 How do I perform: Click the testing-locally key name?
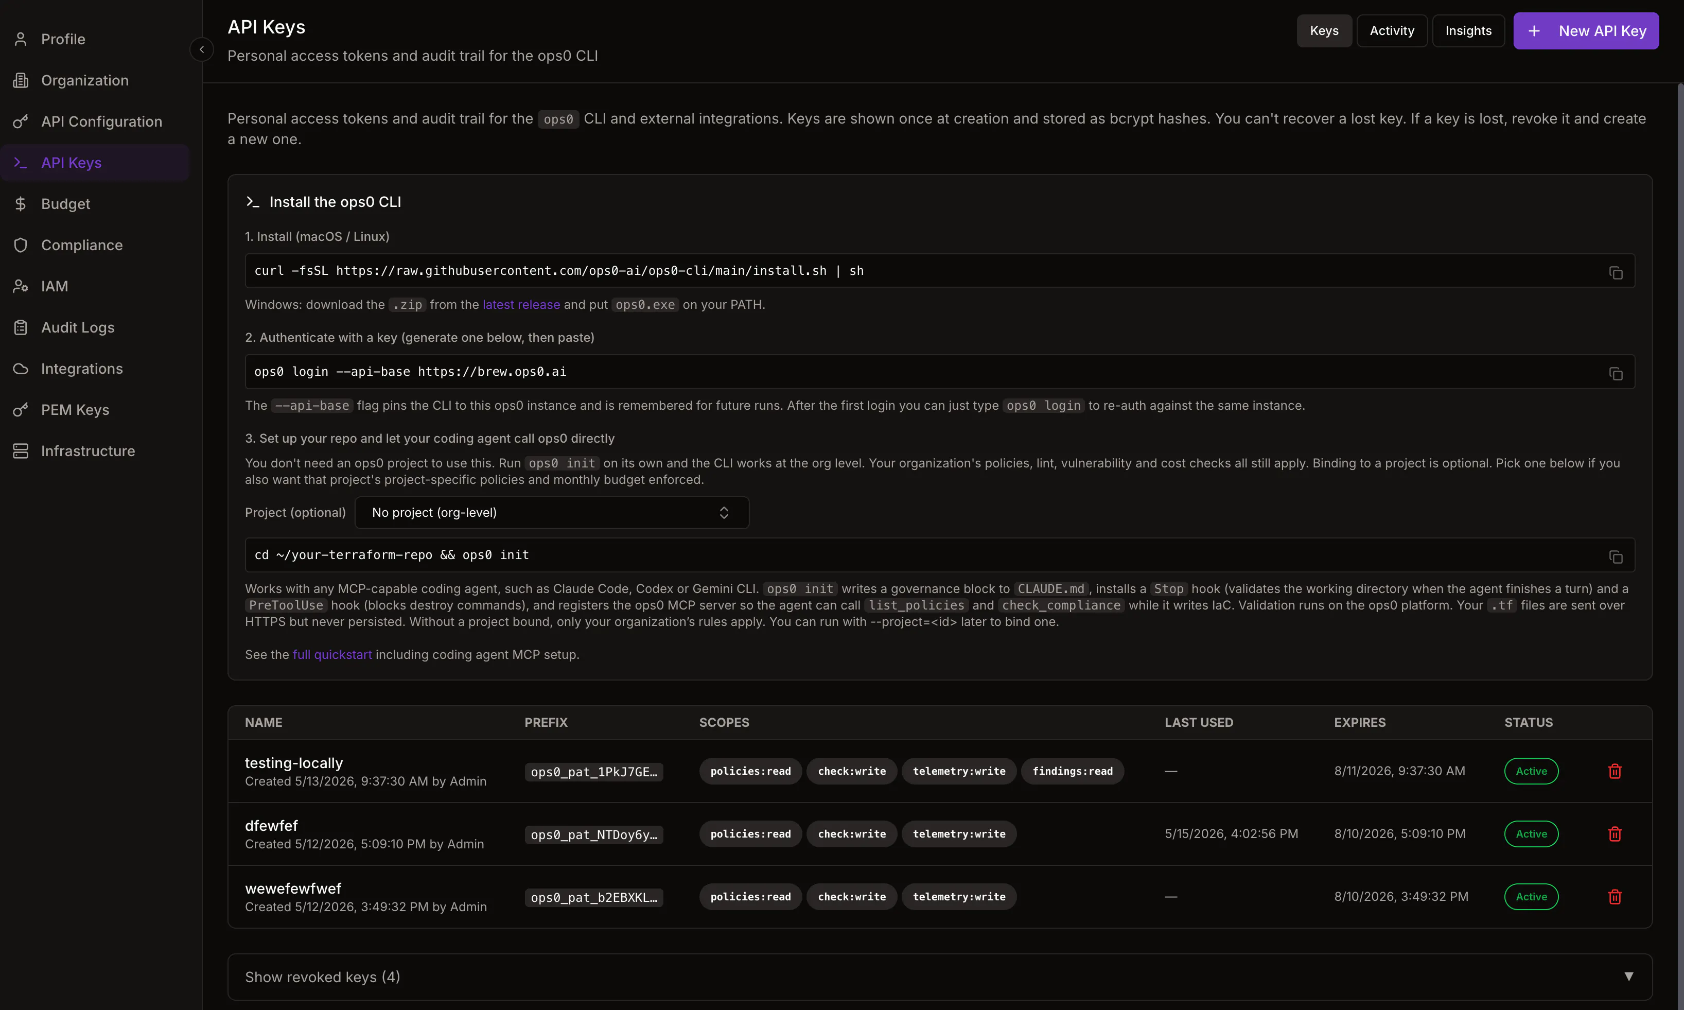point(294,763)
